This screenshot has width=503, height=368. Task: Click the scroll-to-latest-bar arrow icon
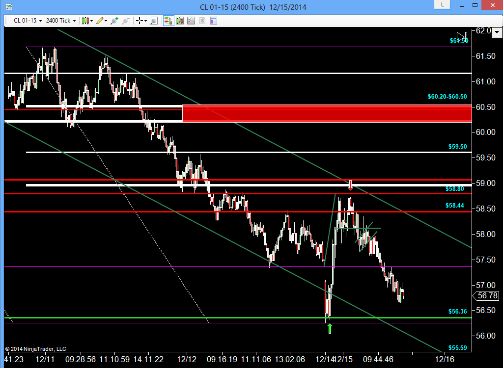coord(462,36)
